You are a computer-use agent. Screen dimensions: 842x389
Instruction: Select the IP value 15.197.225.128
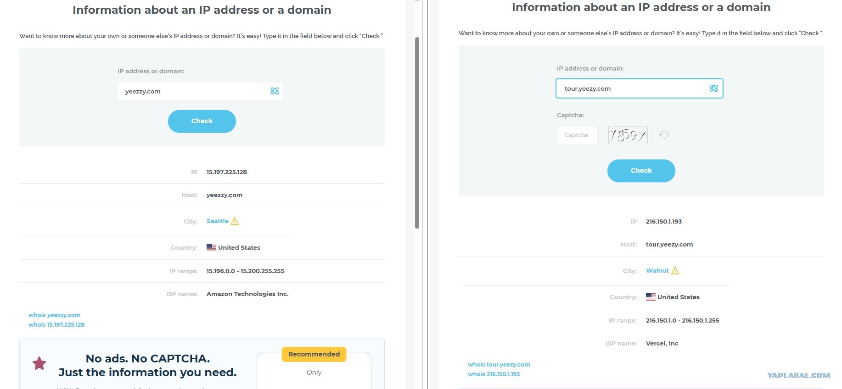[227, 172]
